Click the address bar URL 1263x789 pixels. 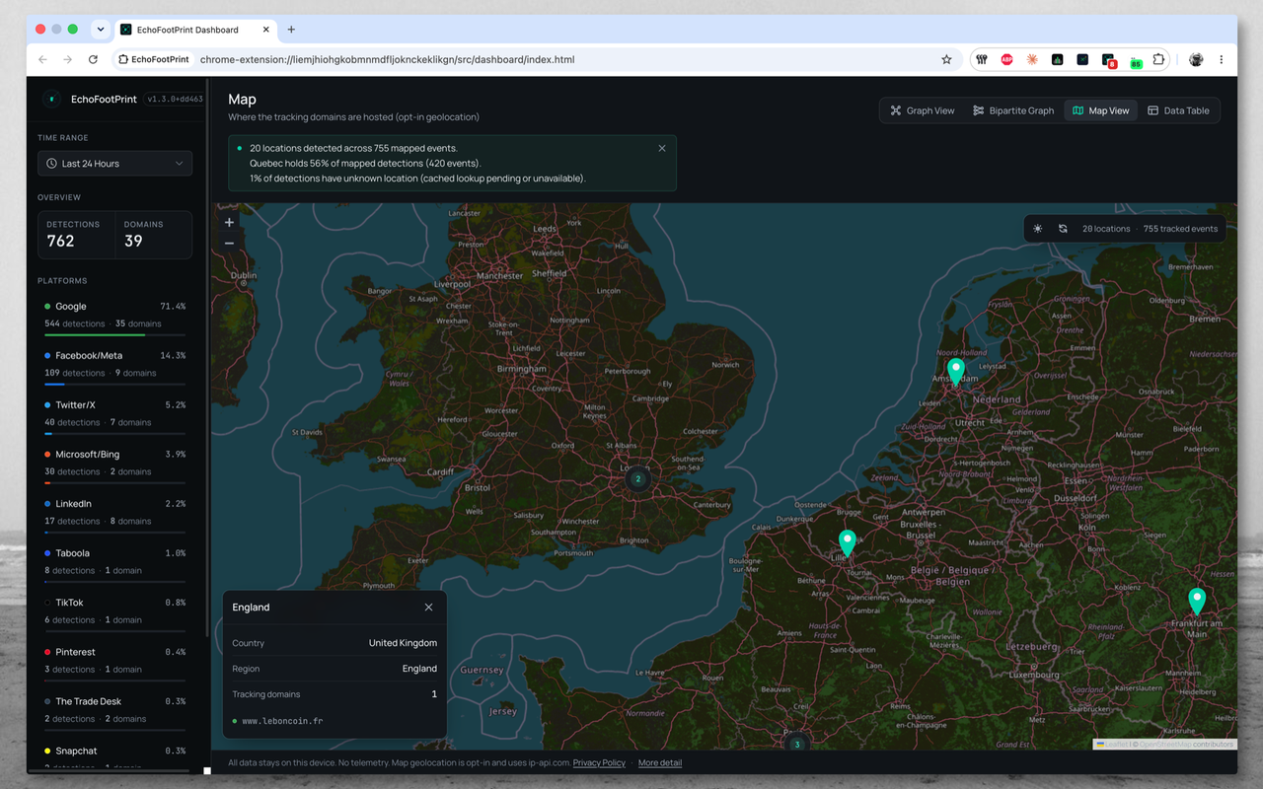(387, 59)
